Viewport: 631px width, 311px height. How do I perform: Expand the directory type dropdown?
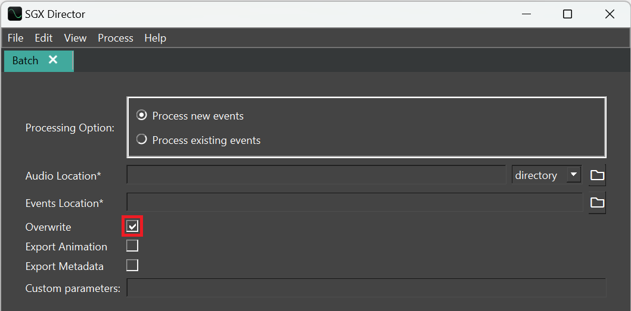[x=573, y=175]
